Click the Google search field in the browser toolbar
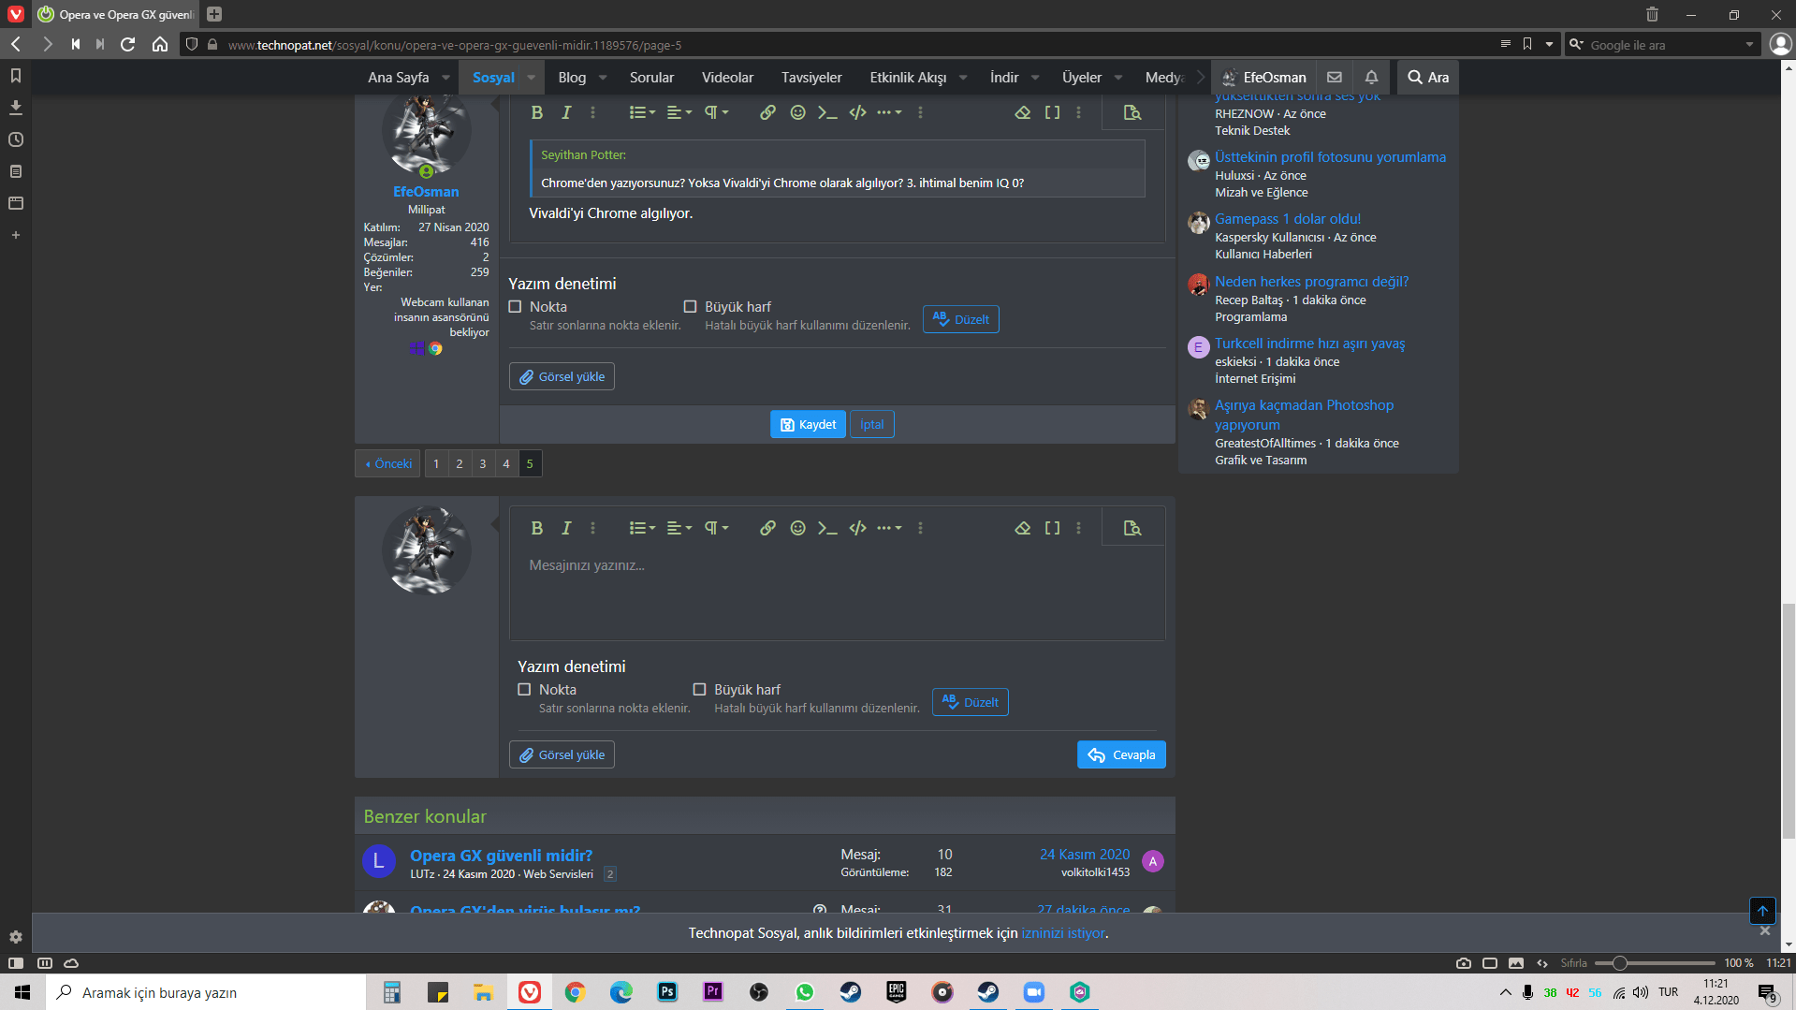The height and width of the screenshot is (1010, 1796). coord(1663,45)
